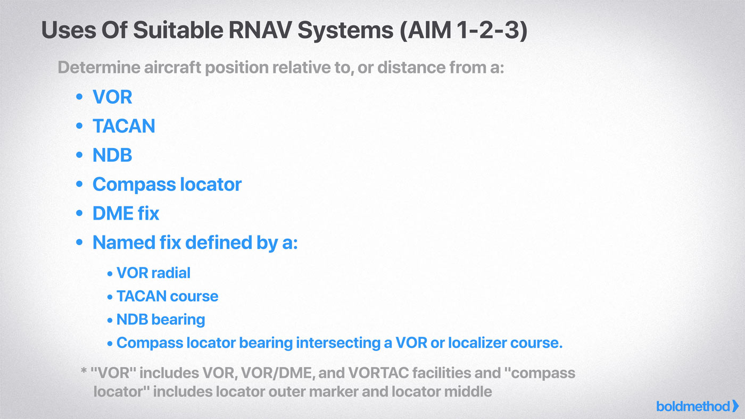Click the bullet dot beside VOR
Screen dimensions: 745x419
coord(80,97)
